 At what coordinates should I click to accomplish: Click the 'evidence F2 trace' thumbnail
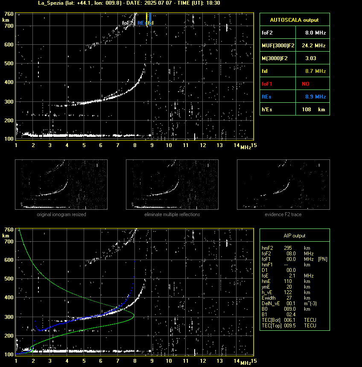[283, 185]
